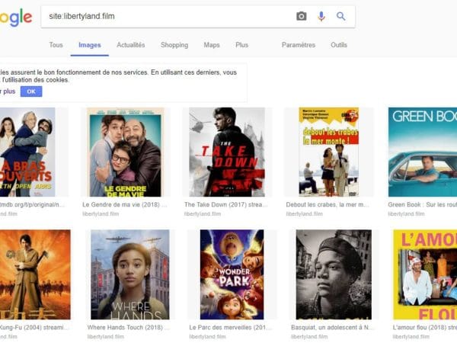Open the Maps tab
457x343 pixels.
pos(212,45)
